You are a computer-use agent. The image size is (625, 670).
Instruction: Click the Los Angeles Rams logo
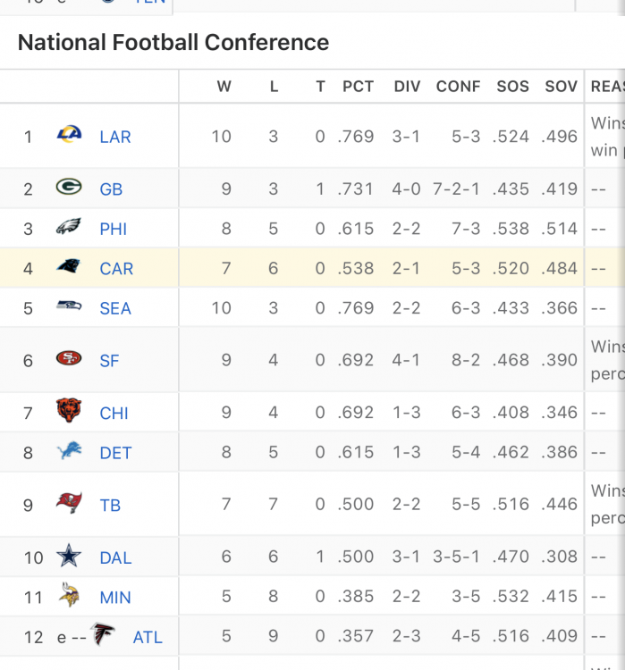tap(69, 135)
